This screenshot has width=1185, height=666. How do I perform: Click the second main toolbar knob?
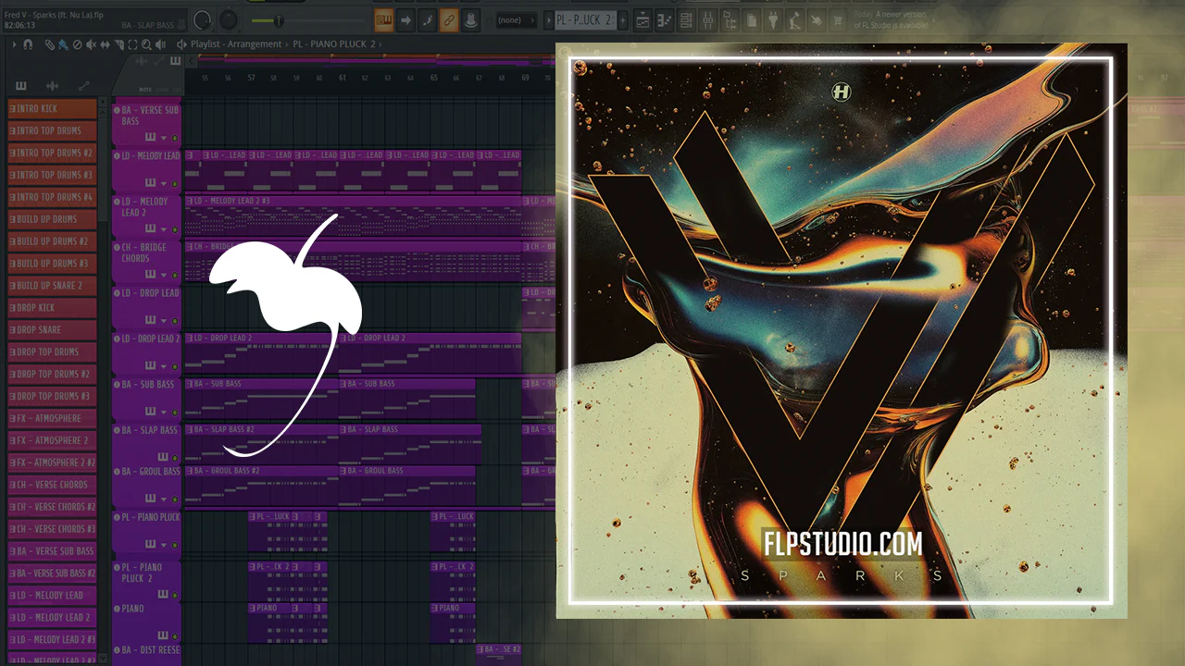[x=228, y=20]
